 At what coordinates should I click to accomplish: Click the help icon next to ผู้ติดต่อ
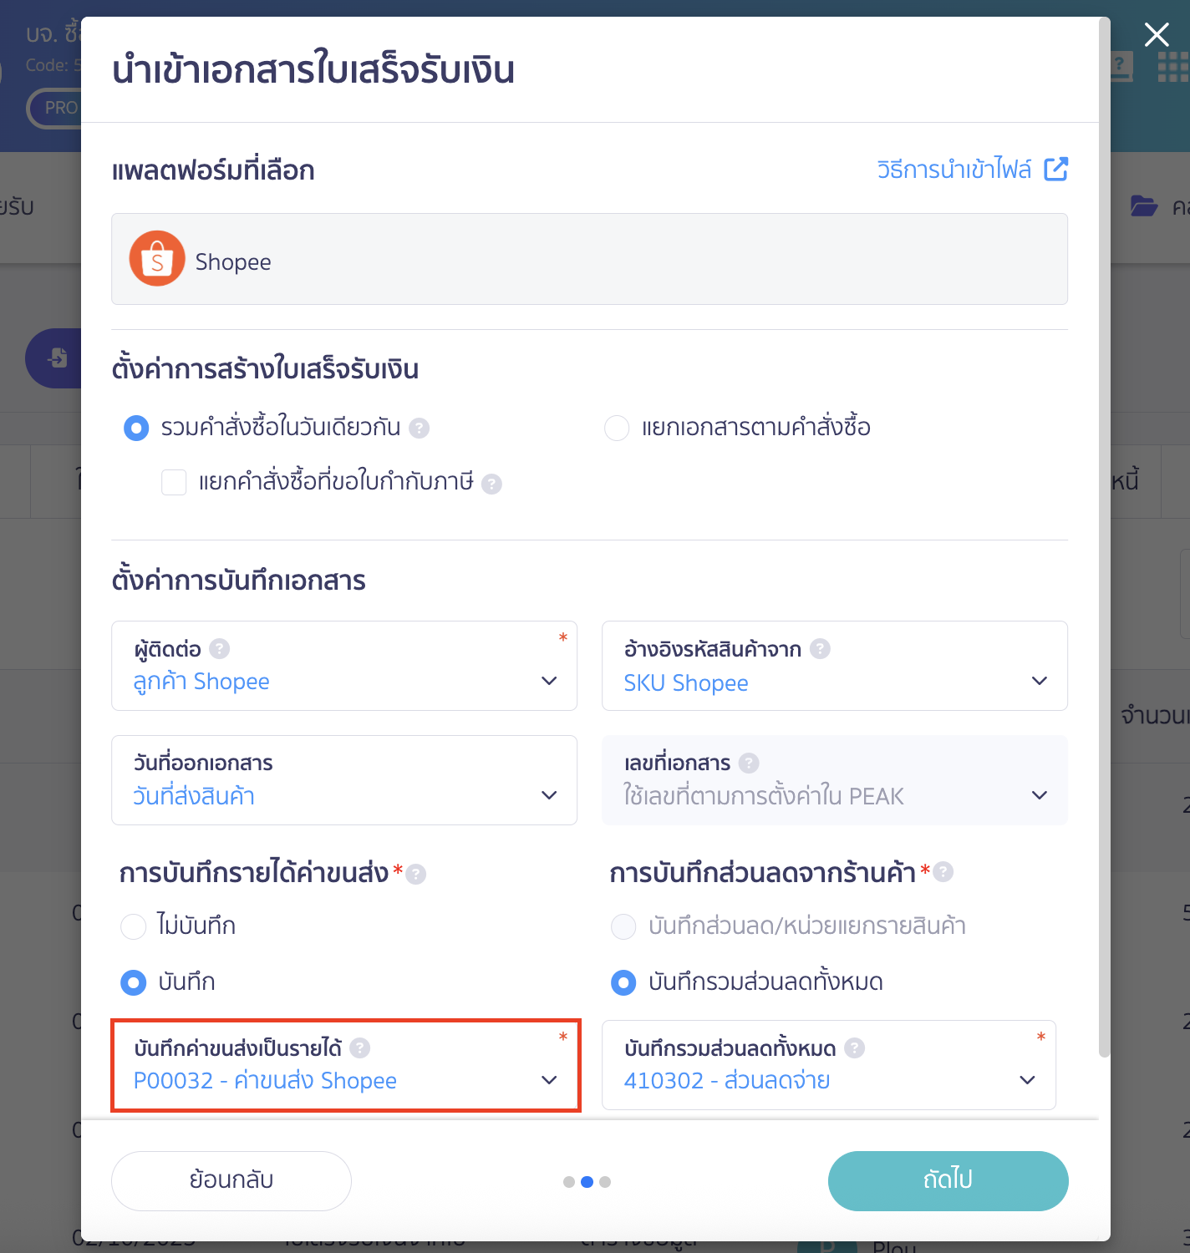click(218, 648)
